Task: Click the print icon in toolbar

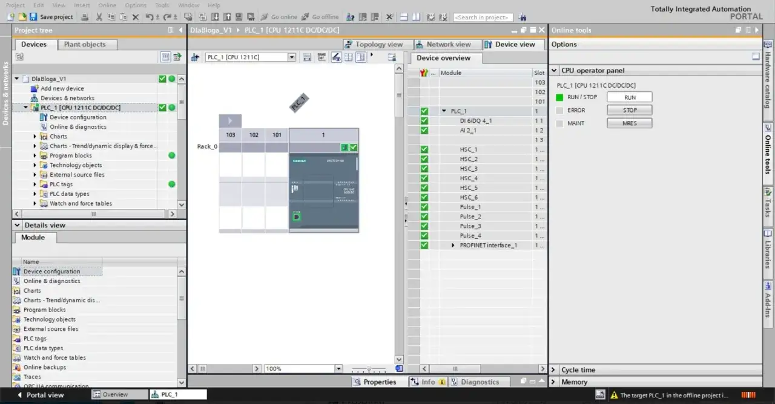Action: coord(85,17)
